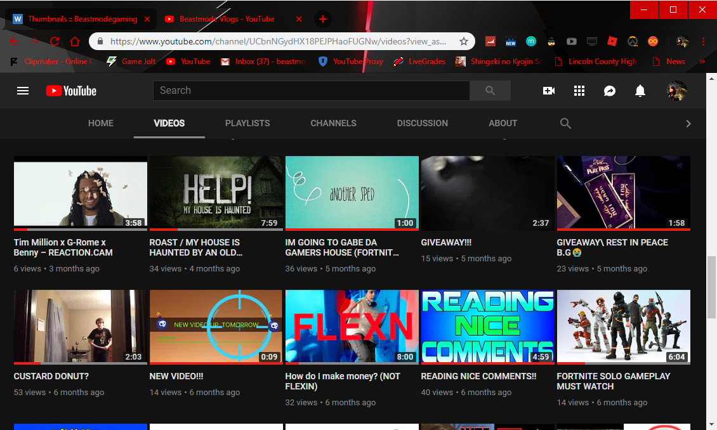Viewport: 717px width, 430px height.
Task: Open the 'GIVEAWAY!!!' video title
Action: [446, 243]
